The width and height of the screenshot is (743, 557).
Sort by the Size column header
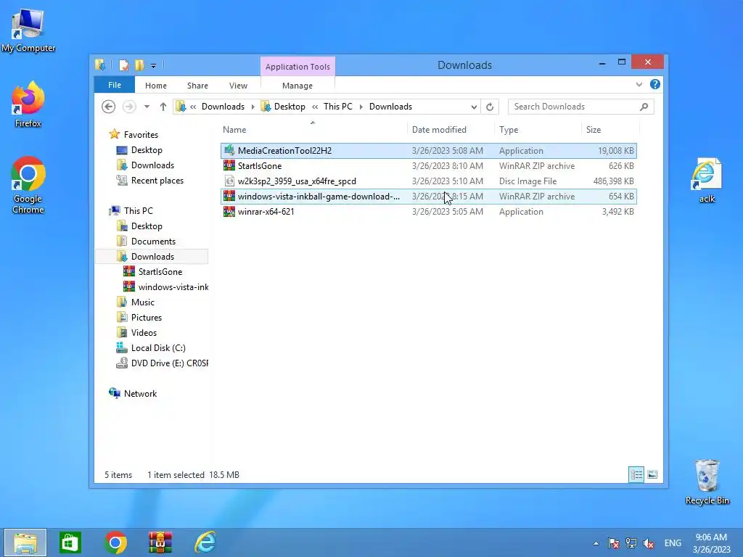pos(610,129)
